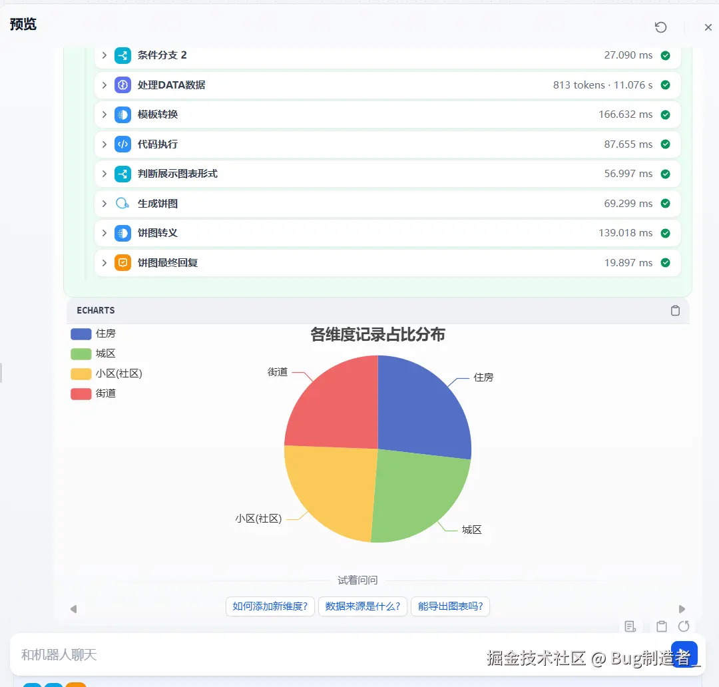Click the 如何添加新维度? suggestion
The image size is (719, 687).
(x=270, y=606)
